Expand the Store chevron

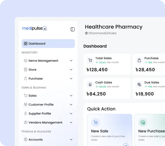(71, 69)
